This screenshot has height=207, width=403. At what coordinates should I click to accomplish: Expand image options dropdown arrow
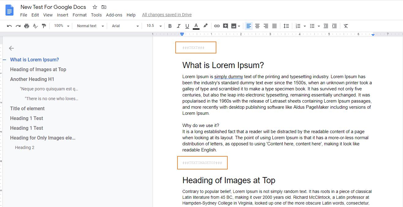coord(239,26)
